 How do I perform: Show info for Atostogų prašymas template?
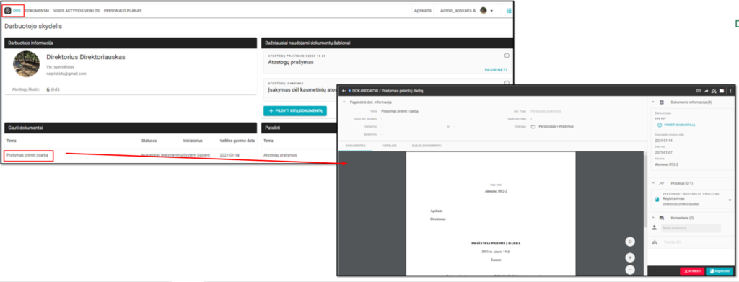pyautogui.click(x=507, y=56)
